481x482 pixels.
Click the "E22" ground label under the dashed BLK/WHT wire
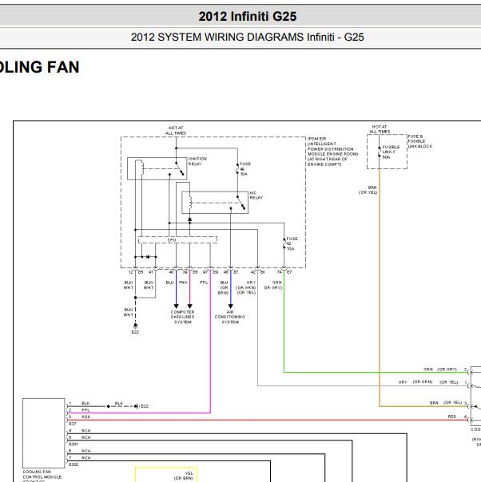[135, 332]
